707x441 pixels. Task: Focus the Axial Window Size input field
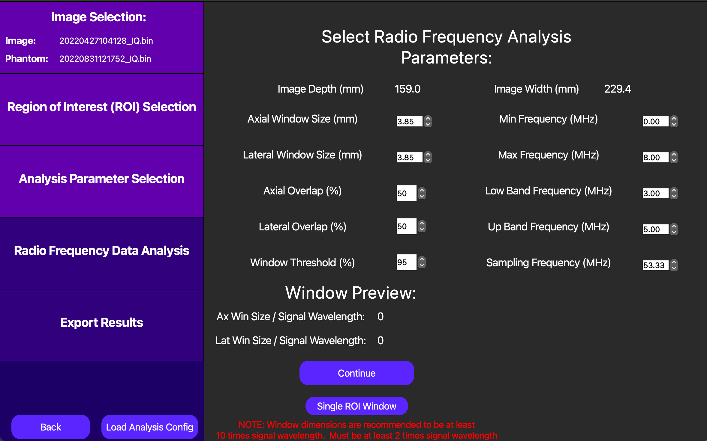[x=409, y=121]
